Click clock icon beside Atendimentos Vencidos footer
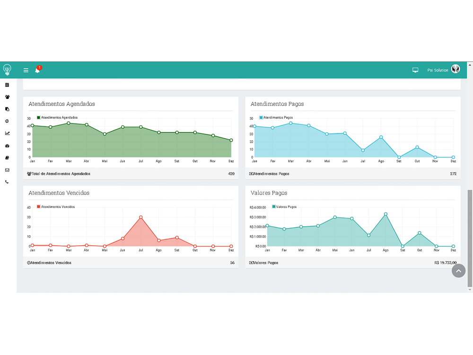The height and width of the screenshot is (355, 473). (29, 263)
